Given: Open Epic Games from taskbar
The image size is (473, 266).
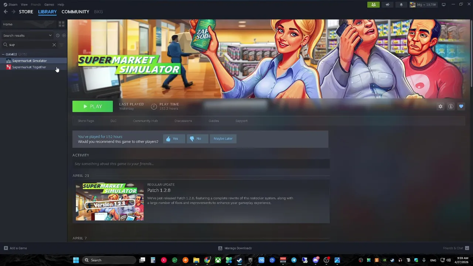Looking at the screenshot, I should 251,260.
